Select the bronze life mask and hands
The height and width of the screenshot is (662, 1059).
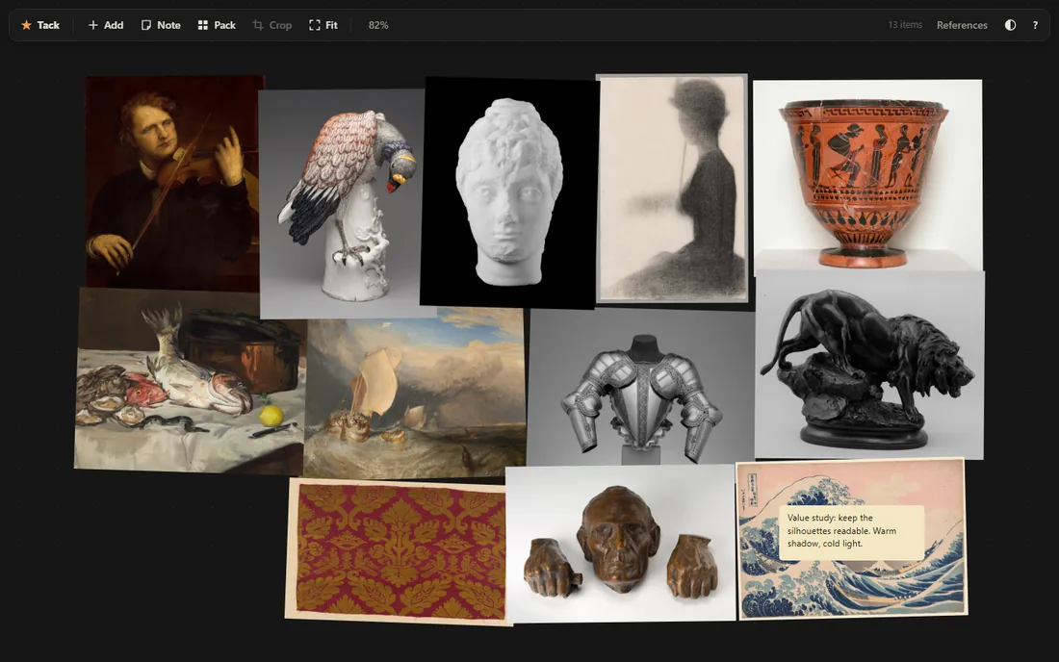[621, 544]
